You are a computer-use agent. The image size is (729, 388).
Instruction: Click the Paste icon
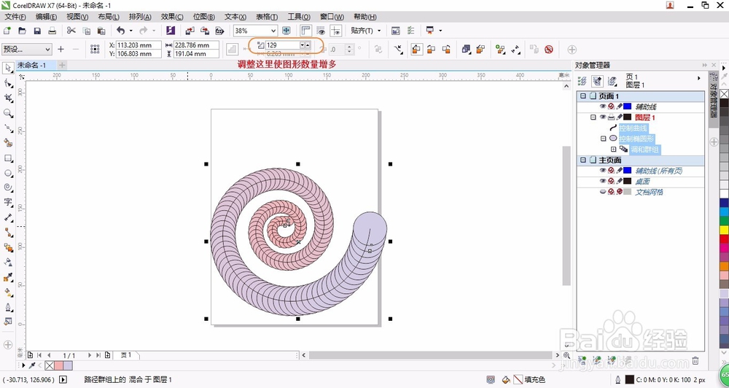[101, 31]
